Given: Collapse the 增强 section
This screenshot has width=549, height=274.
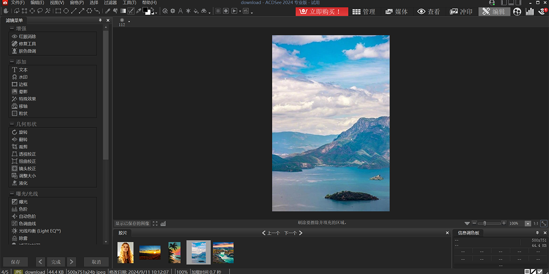Looking at the screenshot, I should coord(11,28).
